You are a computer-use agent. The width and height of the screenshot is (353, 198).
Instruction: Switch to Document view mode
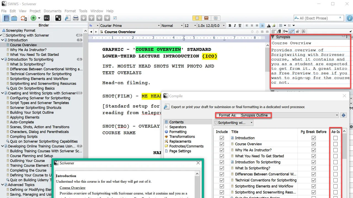[197, 18]
